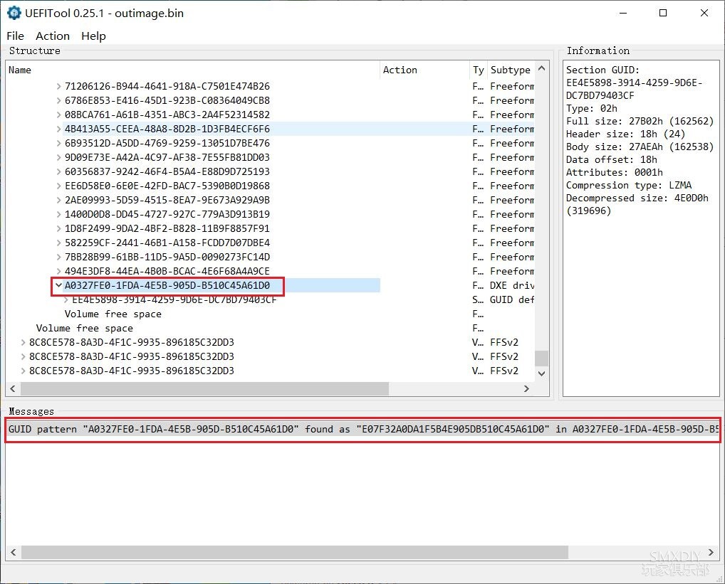The width and height of the screenshot is (725, 584).
Task: Click 'Header size: 18h (24)' info line
Action: click(x=625, y=134)
